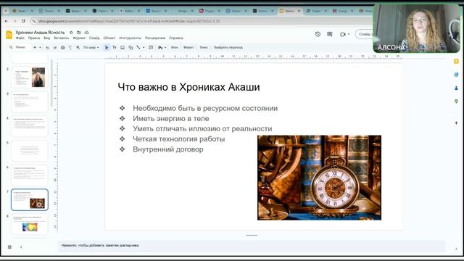Select slide 2 thumbnail with portrait photo
The width and height of the screenshot is (464, 261).
[30, 78]
